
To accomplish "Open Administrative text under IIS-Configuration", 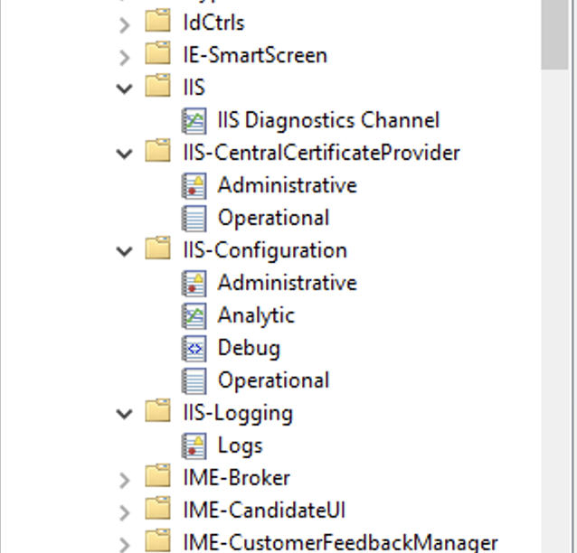I will (x=288, y=283).
